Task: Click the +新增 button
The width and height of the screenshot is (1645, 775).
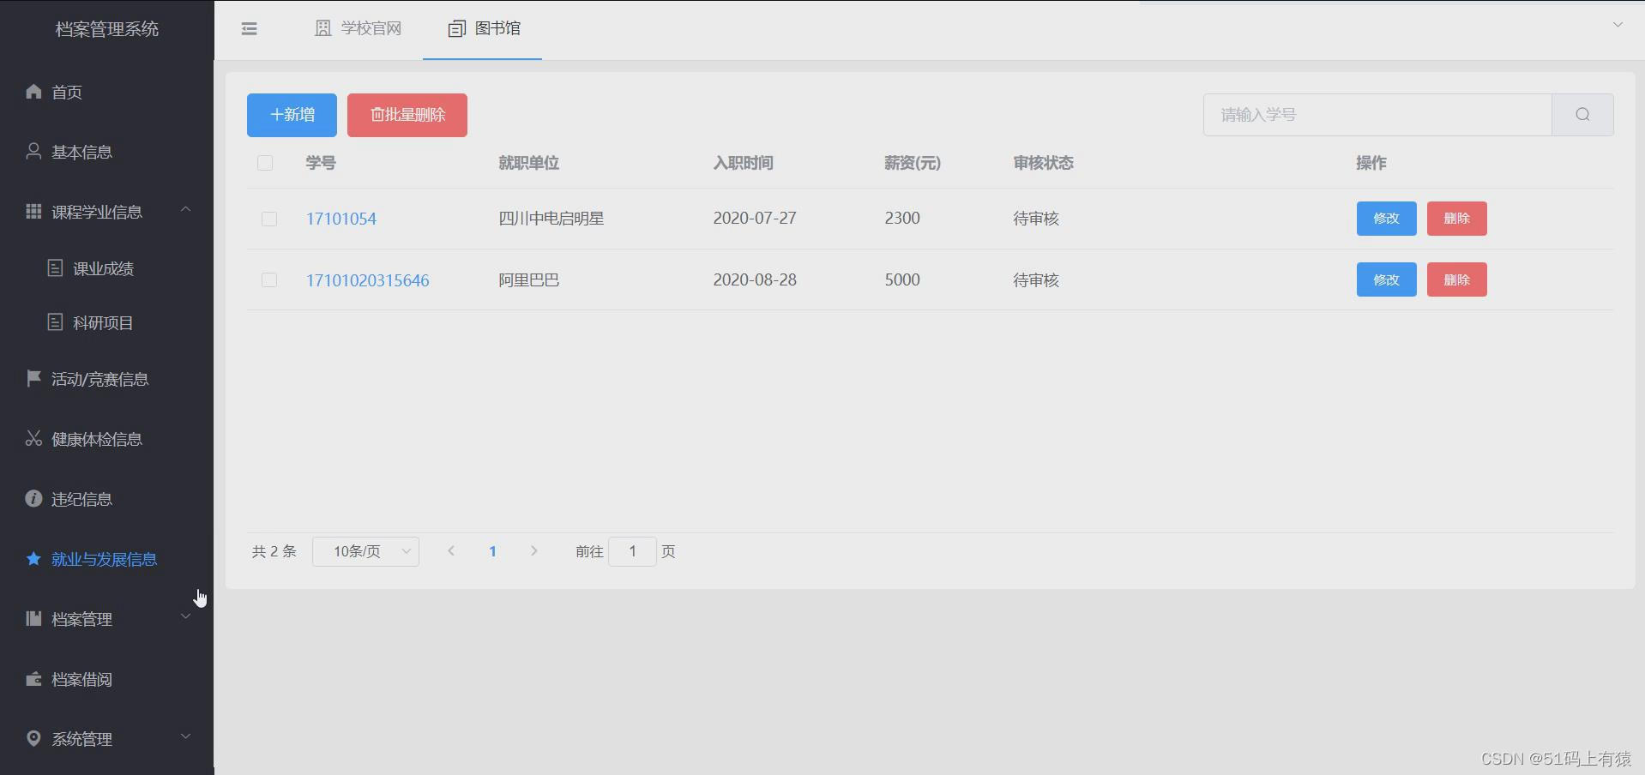Action: click(x=292, y=115)
